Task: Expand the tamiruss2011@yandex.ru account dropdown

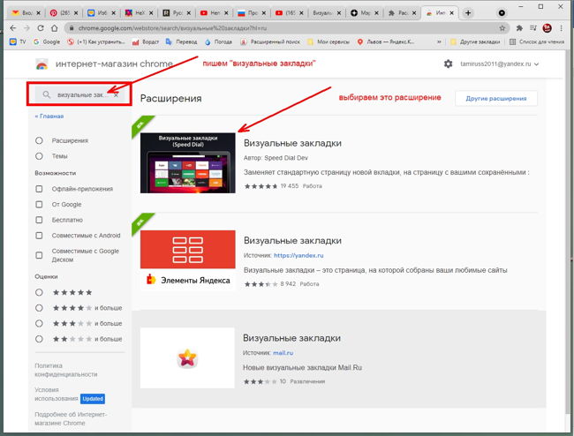Action: tap(499, 64)
